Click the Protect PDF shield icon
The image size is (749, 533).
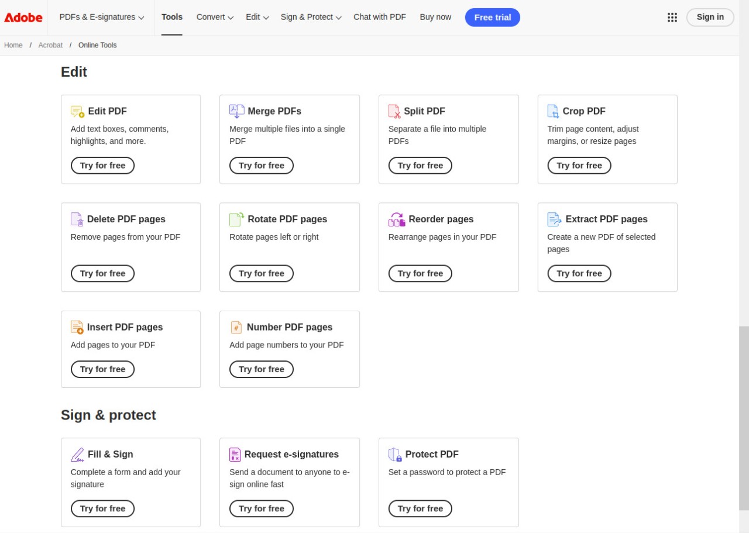[395, 455]
